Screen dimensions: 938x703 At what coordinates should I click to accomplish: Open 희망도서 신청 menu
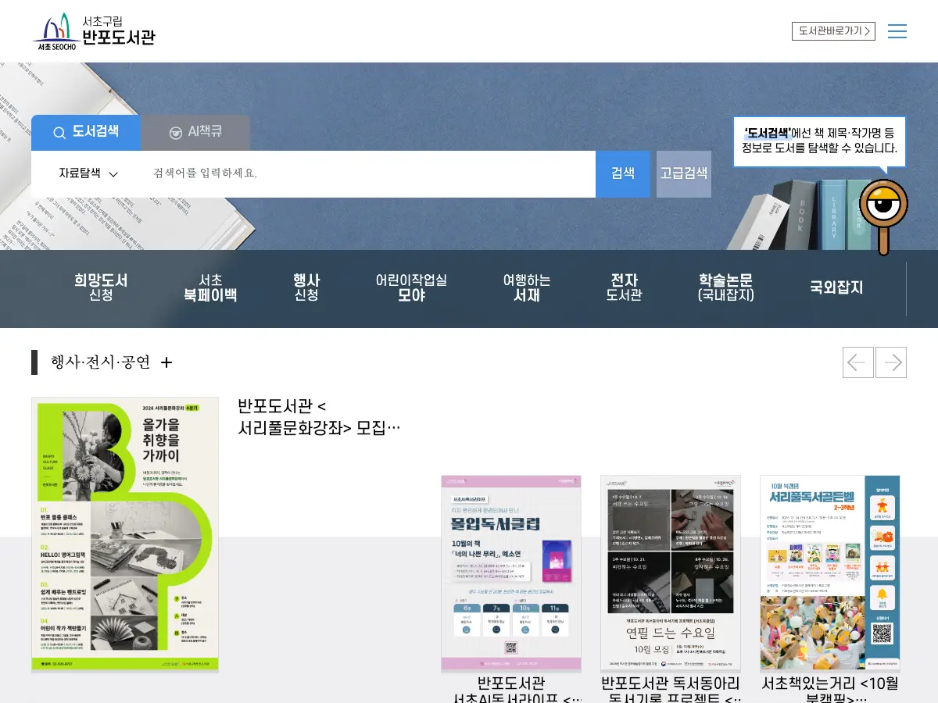coord(101,287)
